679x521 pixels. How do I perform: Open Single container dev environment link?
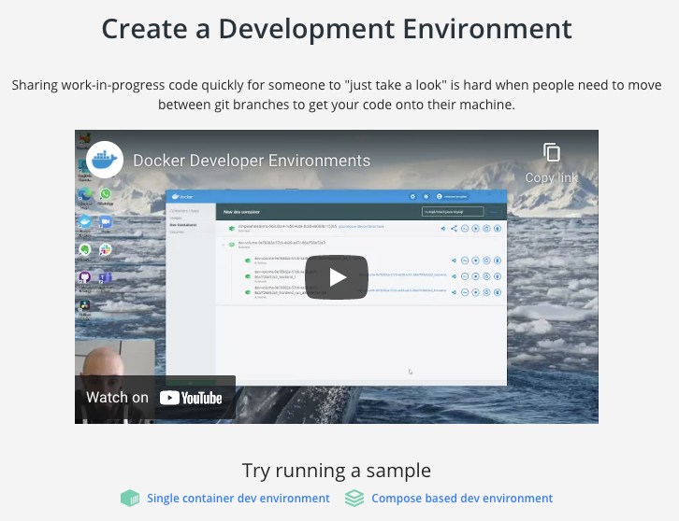pos(238,498)
